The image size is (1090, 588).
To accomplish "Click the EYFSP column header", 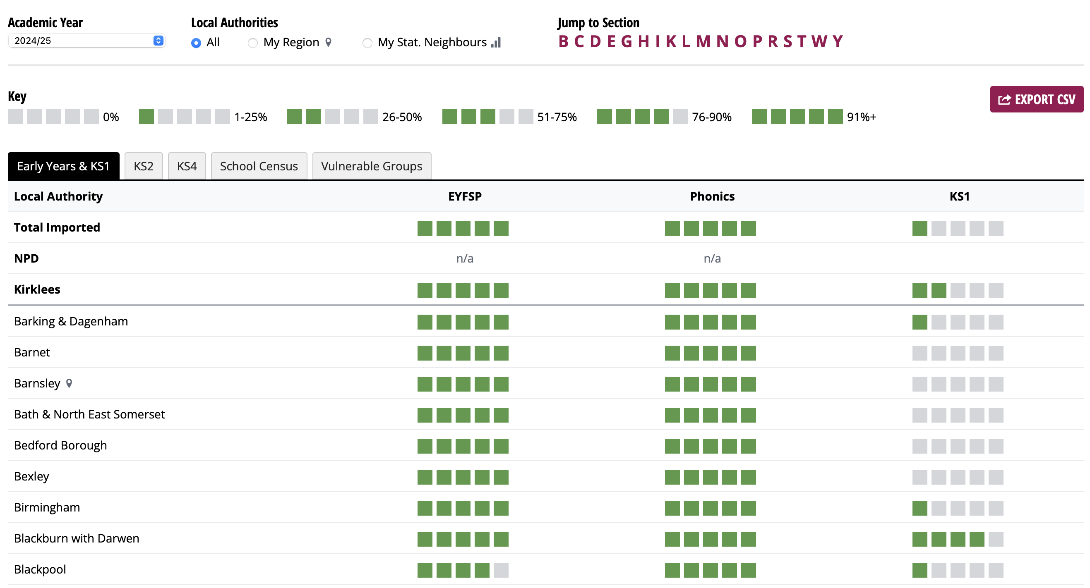I will 465,196.
